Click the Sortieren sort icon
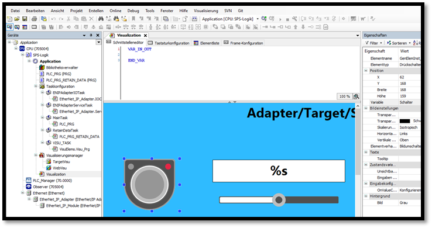 point(389,43)
